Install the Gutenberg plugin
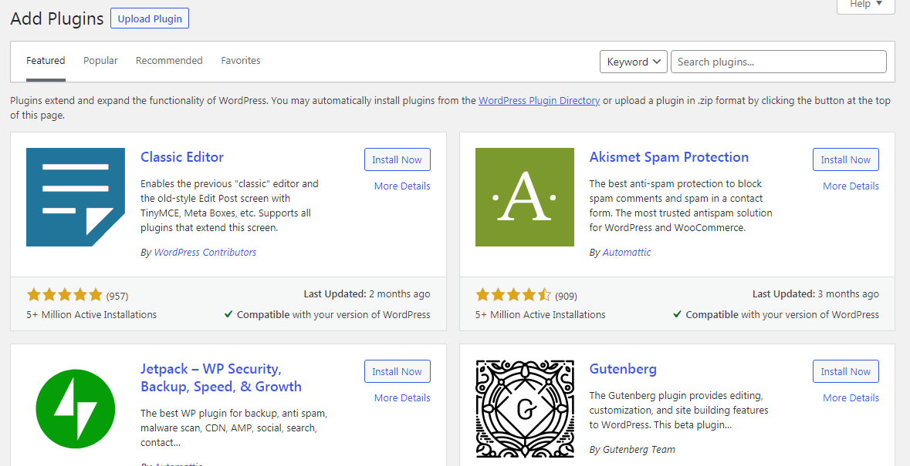Viewport: 910px width, 466px height. point(846,371)
